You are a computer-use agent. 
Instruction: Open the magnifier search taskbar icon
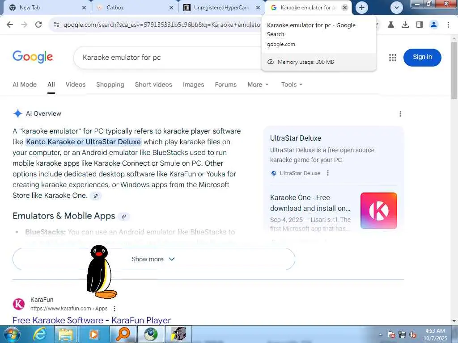tap(123, 334)
